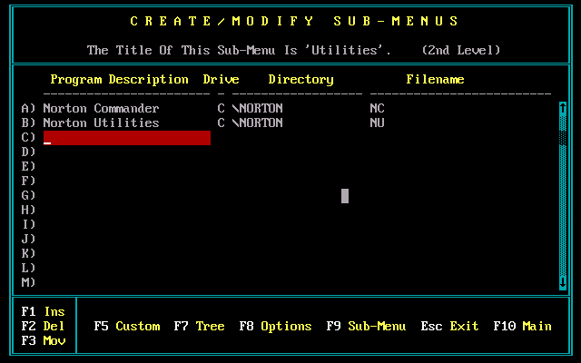
Task: Click the Program Description column header
Action: (119, 80)
